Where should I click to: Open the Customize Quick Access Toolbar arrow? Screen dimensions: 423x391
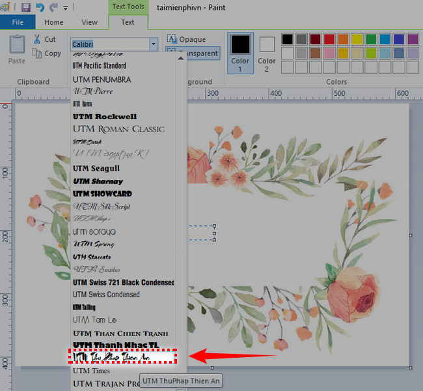pos(66,8)
